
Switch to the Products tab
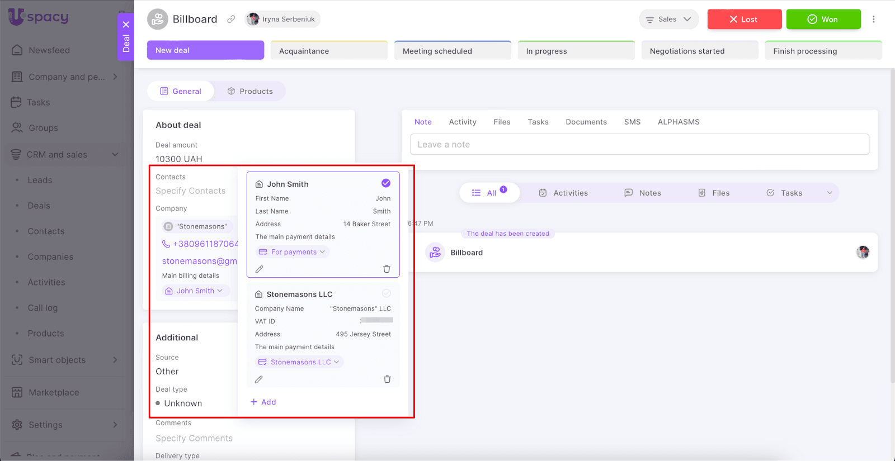(x=250, y=91)
